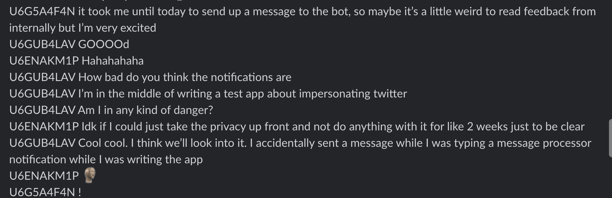Click U6GUB4LAV before "How bad do you think"
The width and height of the screenshot is (612, 198).
(42, 77)
